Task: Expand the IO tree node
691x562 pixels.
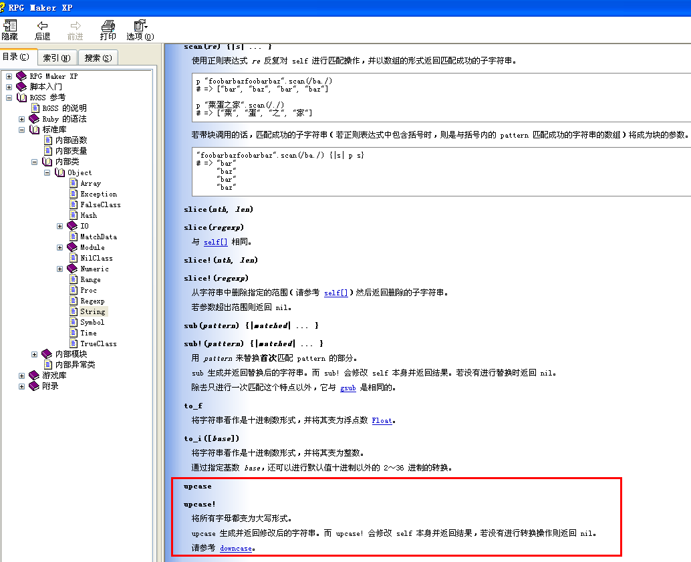Action: (60, 226)
